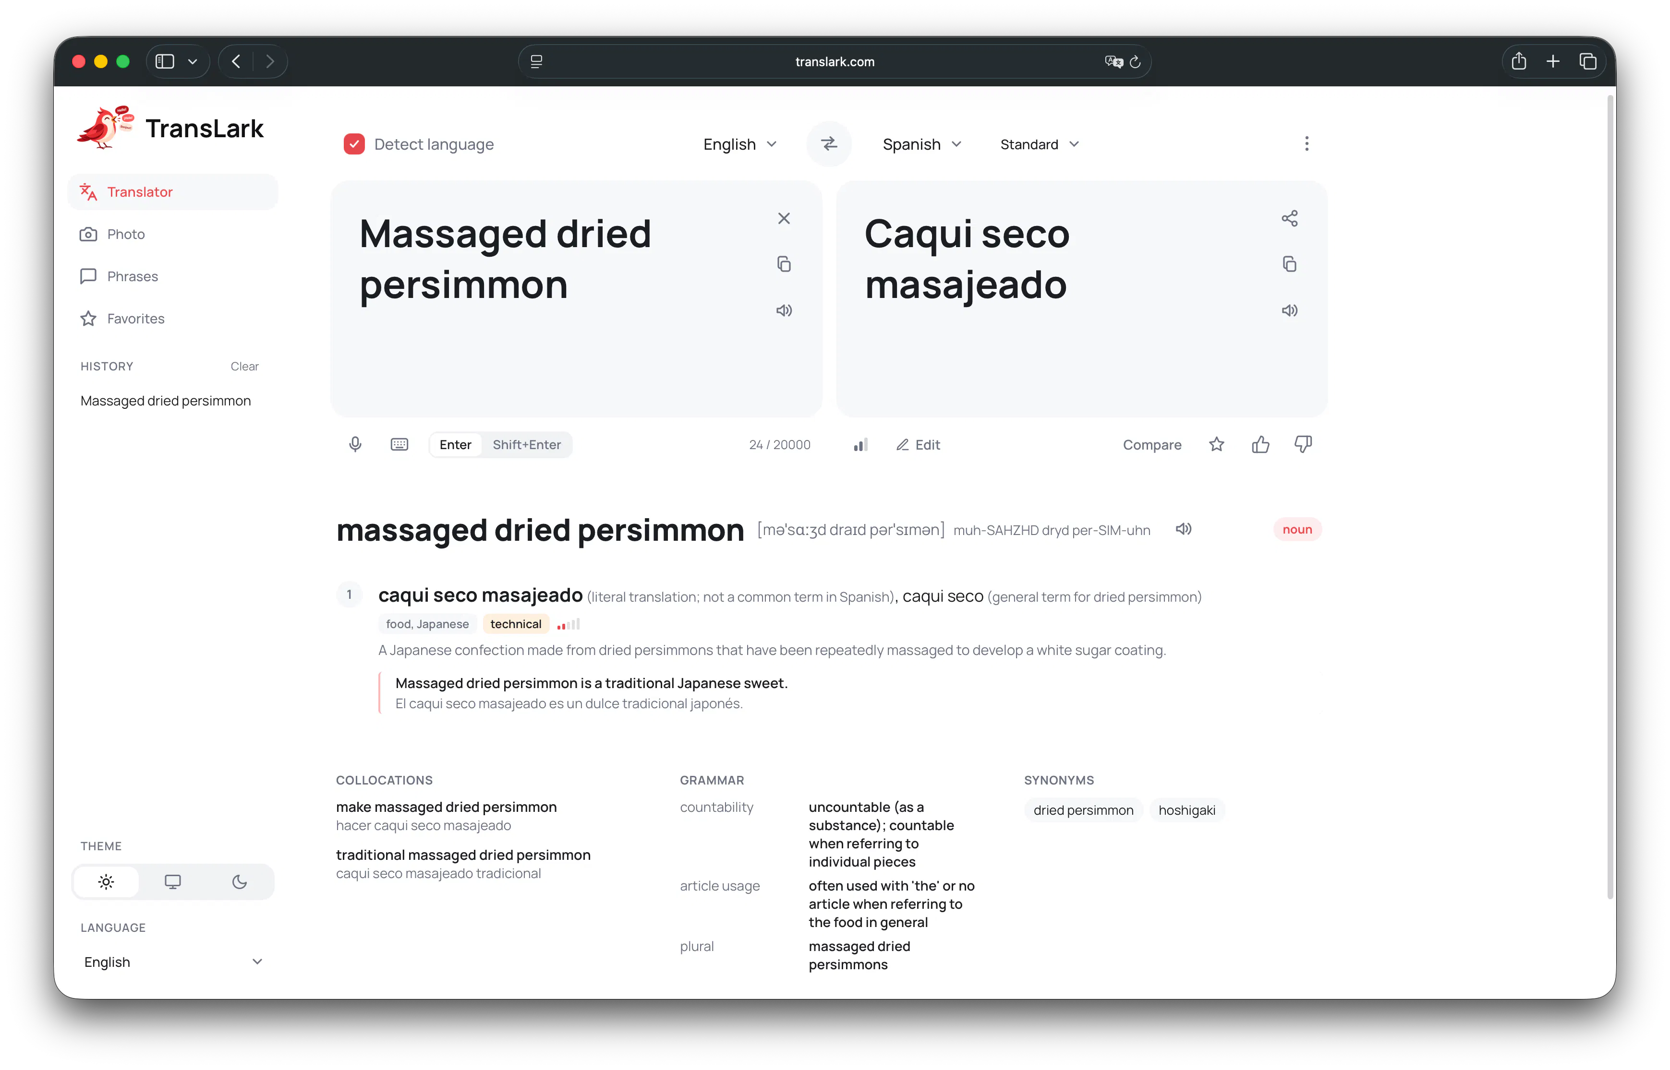Select the light theme sun option
1670x1070 pixels.
[x=106, y=882]
